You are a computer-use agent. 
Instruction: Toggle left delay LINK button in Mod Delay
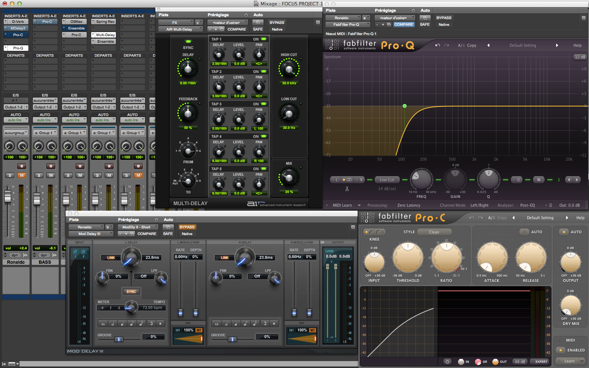pyautogui.click(x=111, y=258)
